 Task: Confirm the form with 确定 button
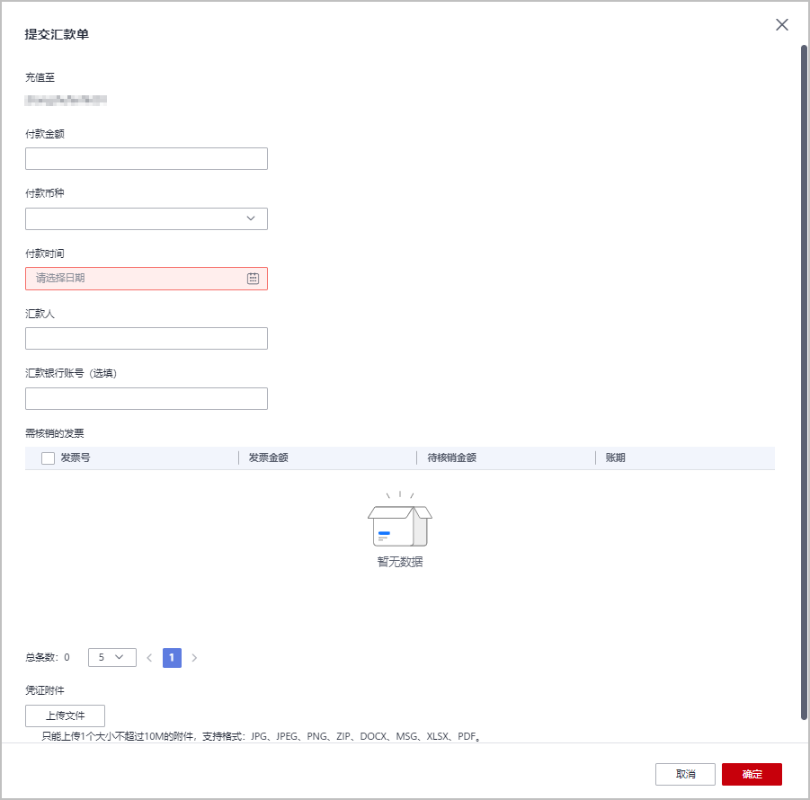point(752,774)
